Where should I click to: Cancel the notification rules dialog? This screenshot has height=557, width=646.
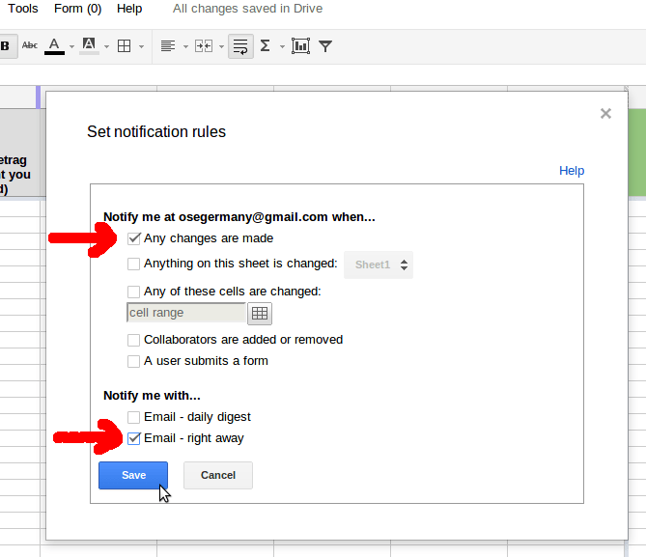218,475
